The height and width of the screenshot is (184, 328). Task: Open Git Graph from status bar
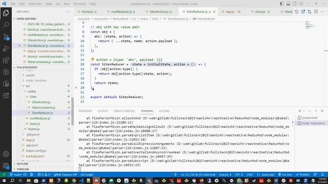[x=87, y=175]
